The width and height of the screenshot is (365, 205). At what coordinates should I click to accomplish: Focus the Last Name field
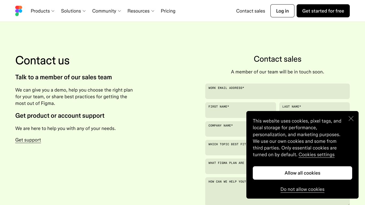pos(314,107)
